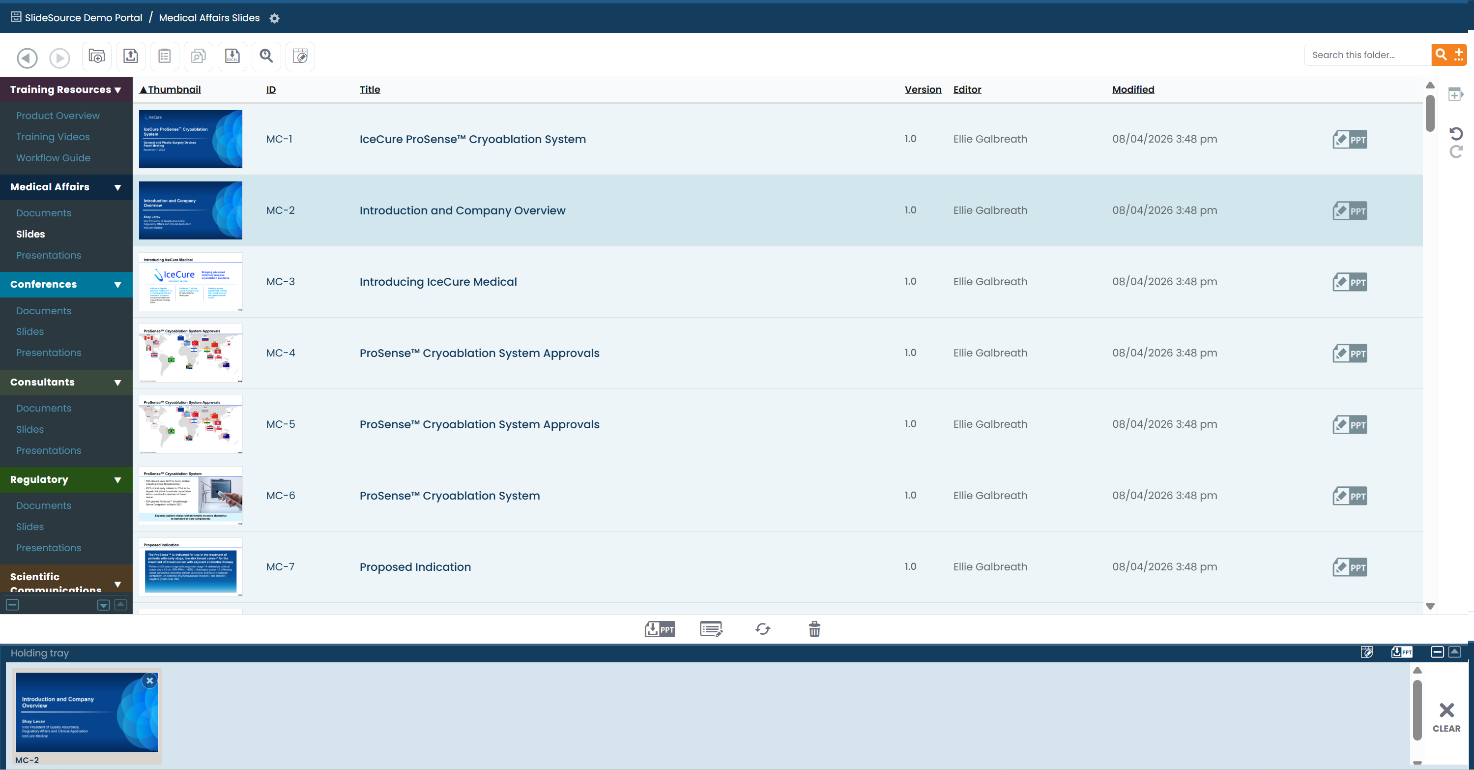Expand holding tray with up arrow
The image size is (1474, 770).
1454,652
